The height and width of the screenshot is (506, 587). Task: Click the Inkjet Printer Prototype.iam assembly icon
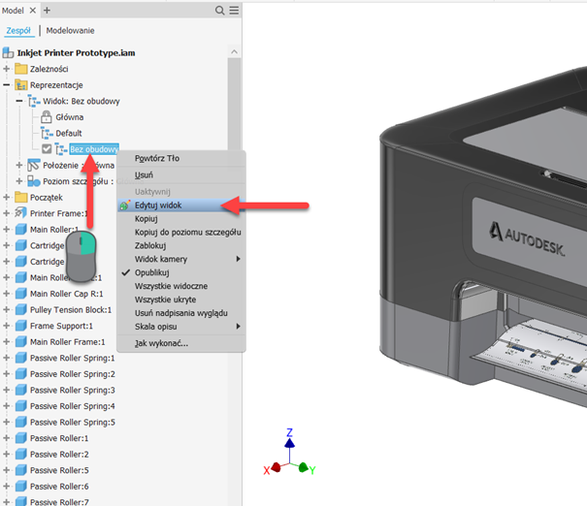click(x=9, y=52)
